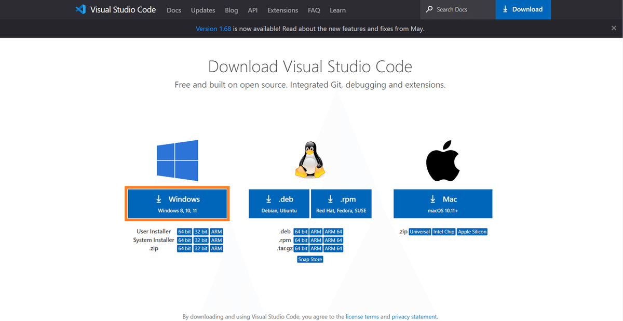
Task: Open the Learn navigation link
Action: pyautogui.click(x=337, y=10)
